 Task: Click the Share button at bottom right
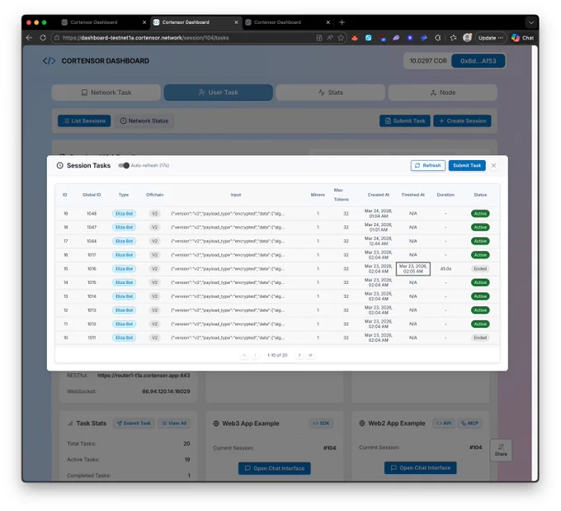point(501,450)
